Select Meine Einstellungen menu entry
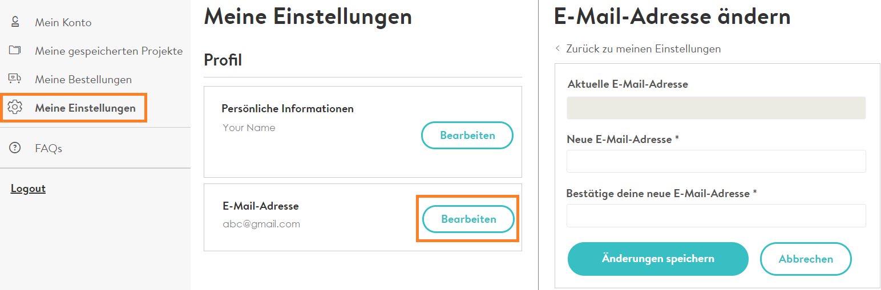 (86, 108)
